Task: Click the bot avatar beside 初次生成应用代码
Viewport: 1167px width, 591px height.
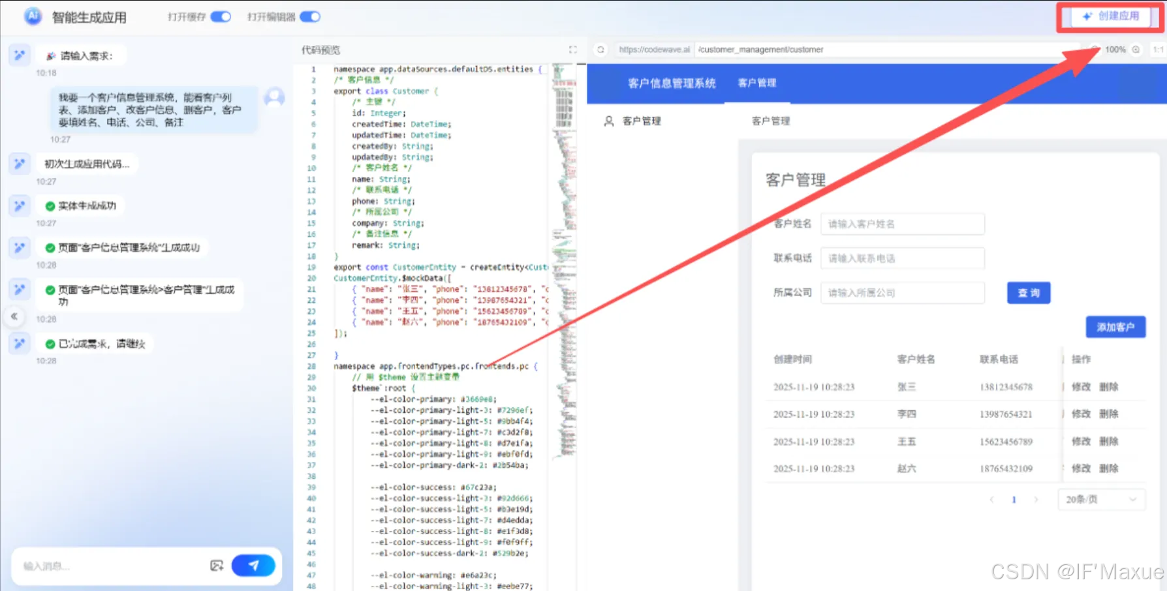Action: [20, 164]
